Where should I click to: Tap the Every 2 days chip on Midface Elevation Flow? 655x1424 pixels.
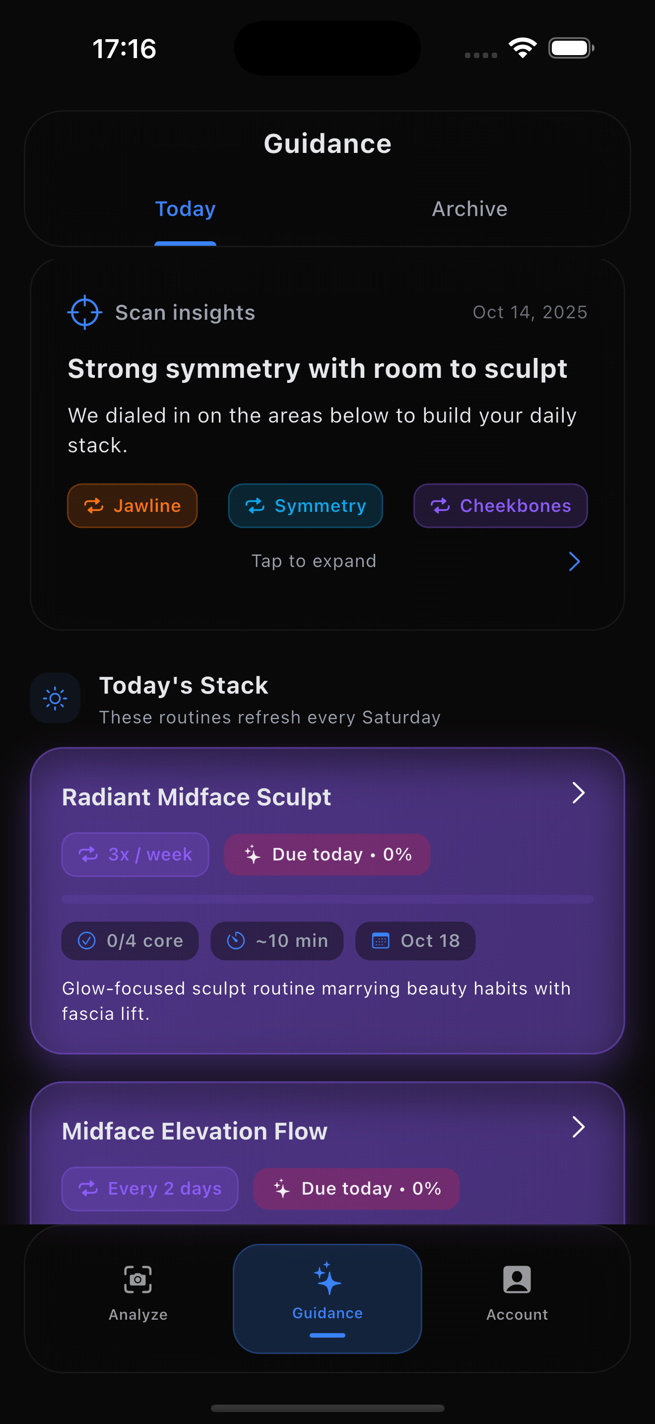click(150, 1188)
